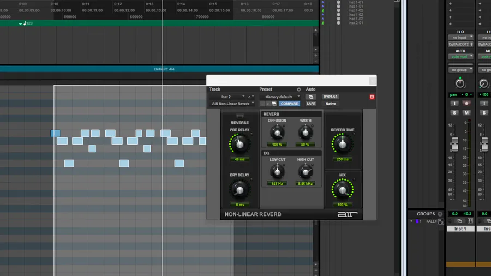Screen dimensions: 491x276
Task: Select the next preset with the plus button
Action: pyautogui.click(x=268, y=104)
